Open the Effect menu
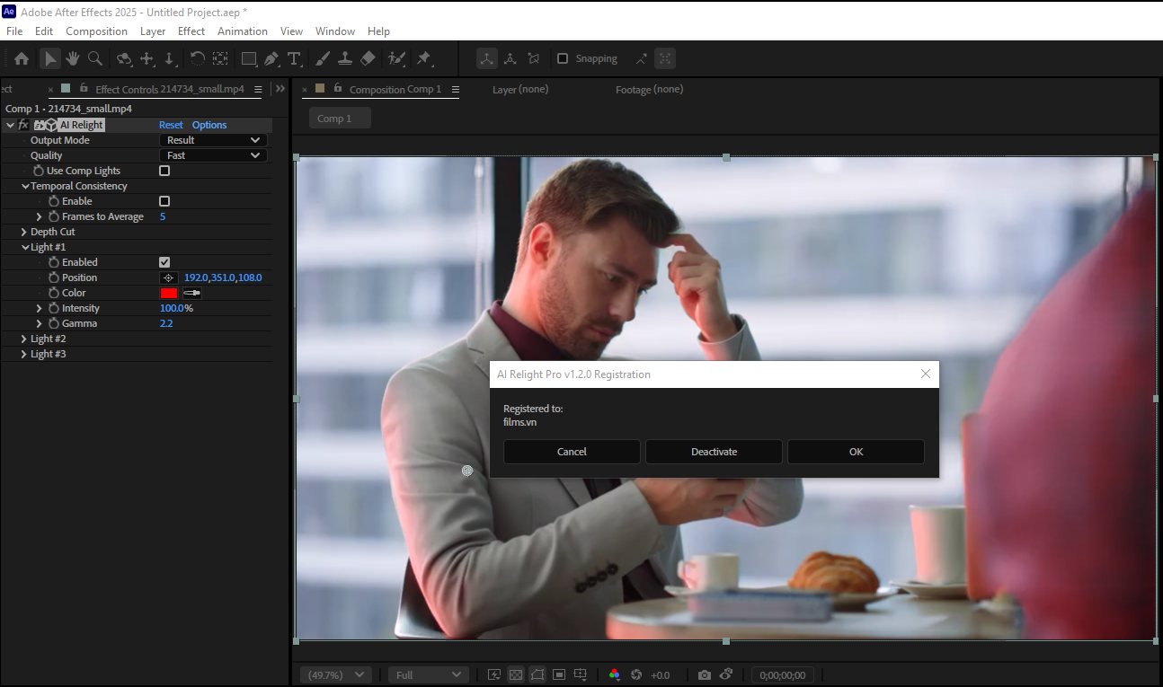The height and width of the screenshot is (687, 1163). [191, 31]
